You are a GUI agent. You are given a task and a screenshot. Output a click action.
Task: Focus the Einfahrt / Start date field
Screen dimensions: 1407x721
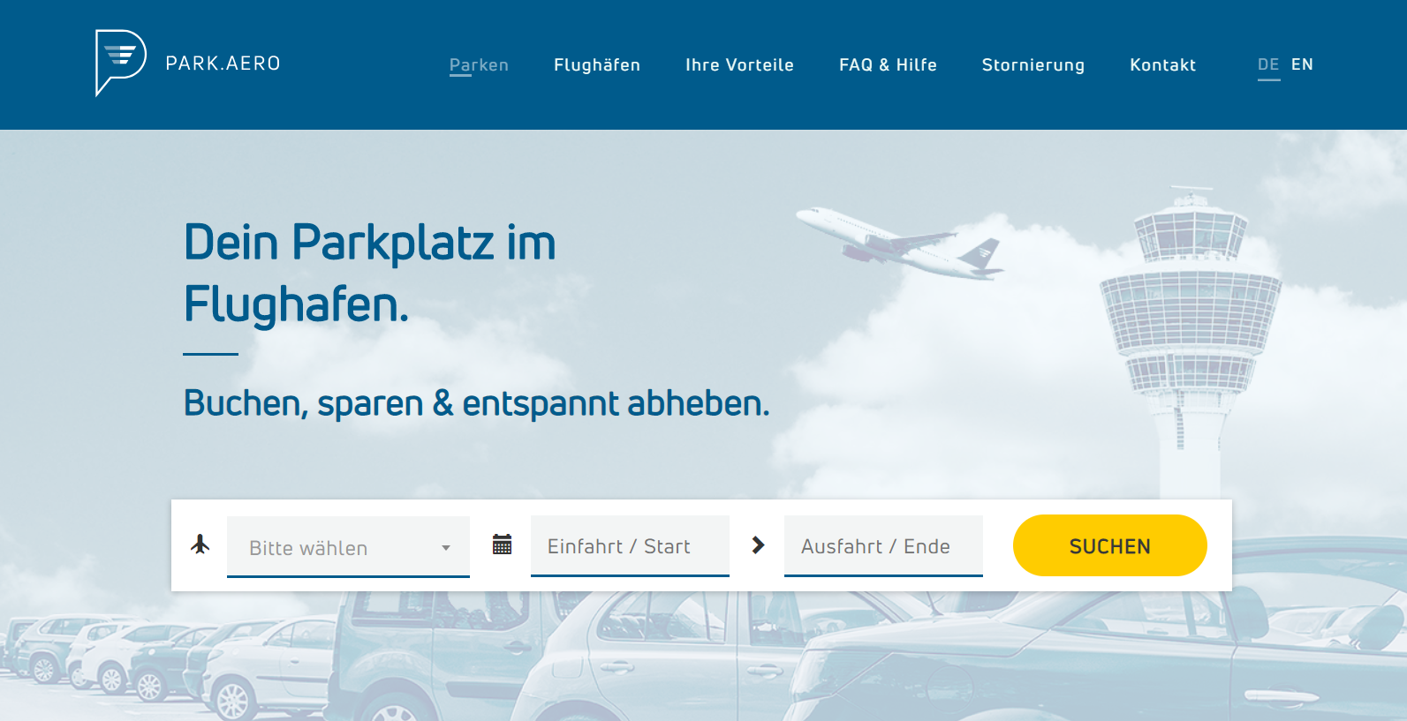point(629,546)
